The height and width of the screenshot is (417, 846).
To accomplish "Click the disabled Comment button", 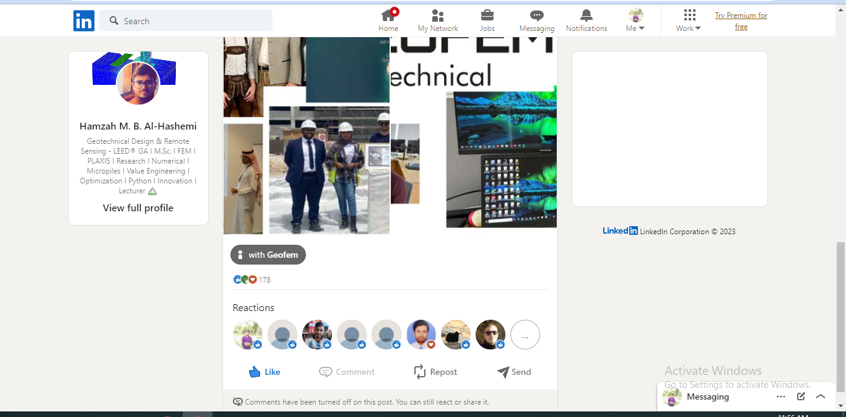I will 347,372.
